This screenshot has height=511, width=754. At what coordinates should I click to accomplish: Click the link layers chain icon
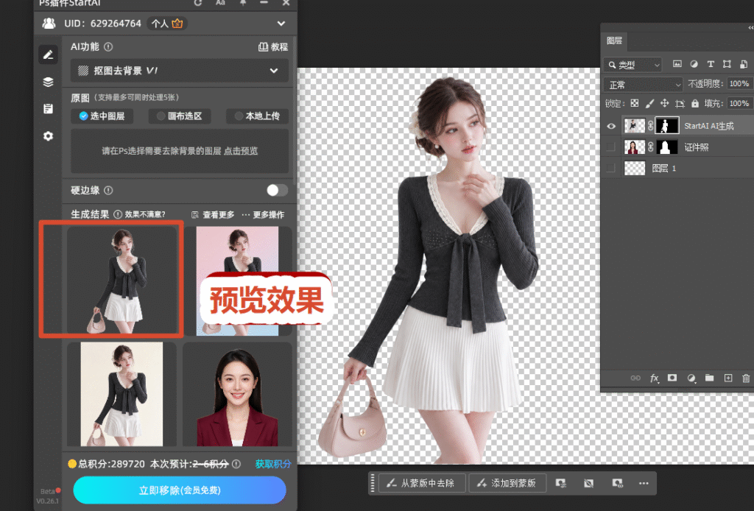[635, 378]
